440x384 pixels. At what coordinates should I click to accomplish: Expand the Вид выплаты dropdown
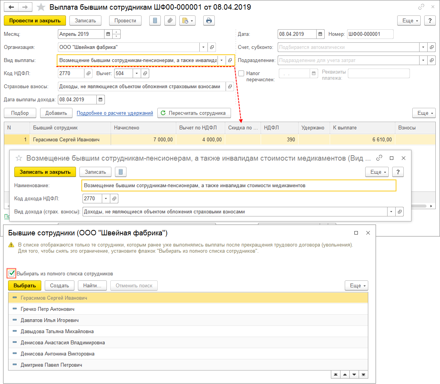click(221, 60)
